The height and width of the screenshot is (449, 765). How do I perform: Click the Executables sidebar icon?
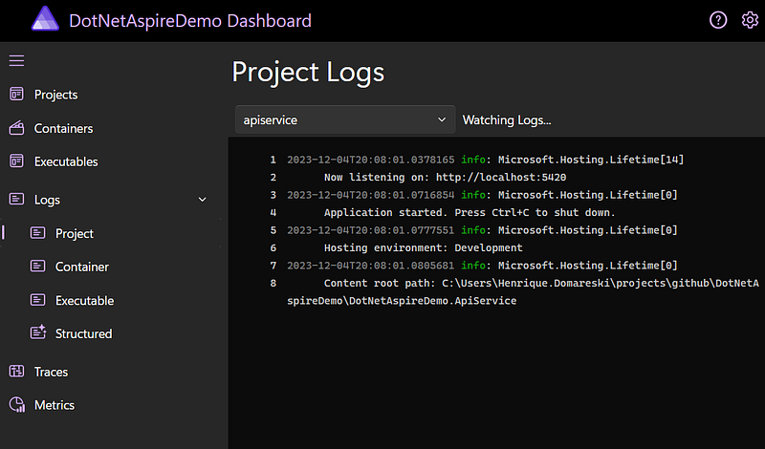(x=16, y=161)
